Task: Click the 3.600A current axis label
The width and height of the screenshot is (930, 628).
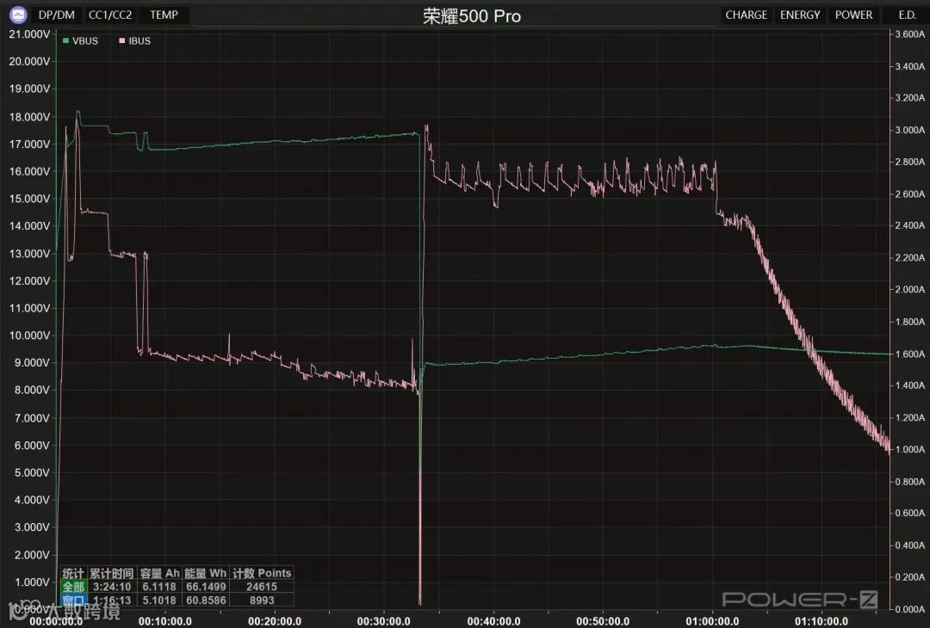Action: click(x=910, y=34)
